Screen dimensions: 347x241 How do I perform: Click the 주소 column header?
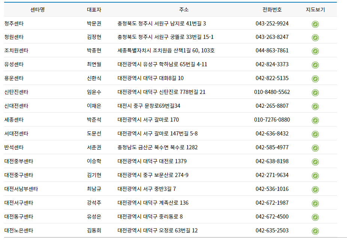[184, 10]
